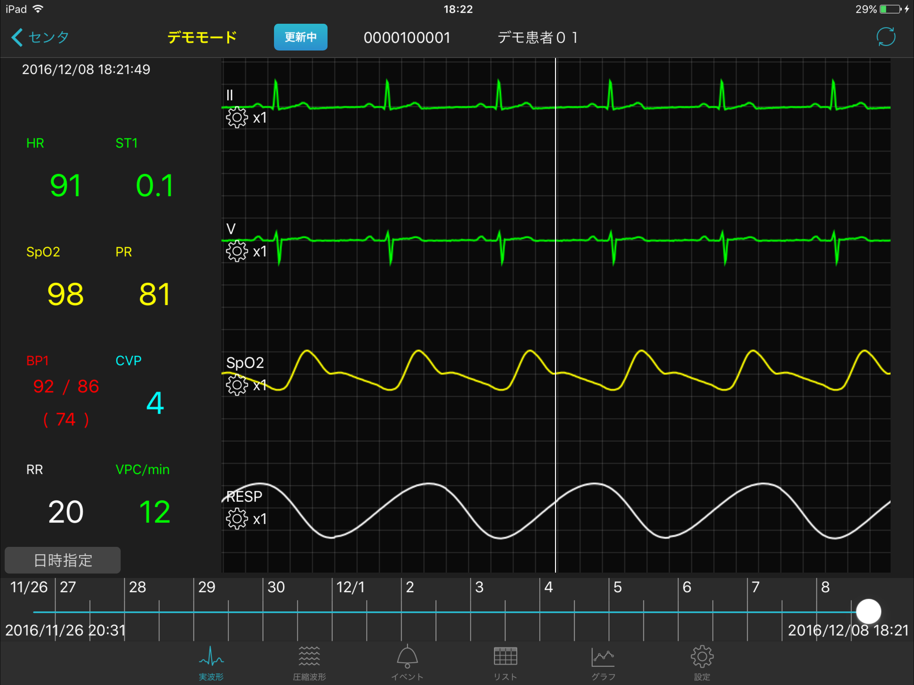The height and width of the screenshot is (685, 914).
Task: Tap the x1 gain label for RESP
Action: (x=260, y=519)
